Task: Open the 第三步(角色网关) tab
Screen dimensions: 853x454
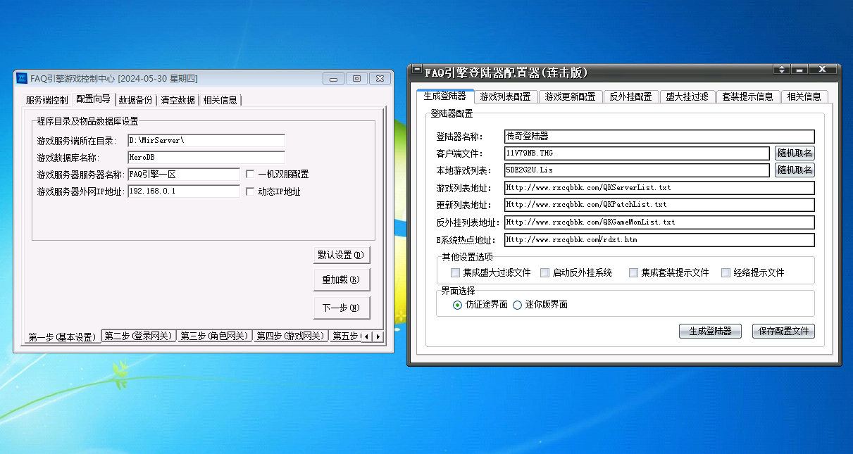Action: (214, 336)
